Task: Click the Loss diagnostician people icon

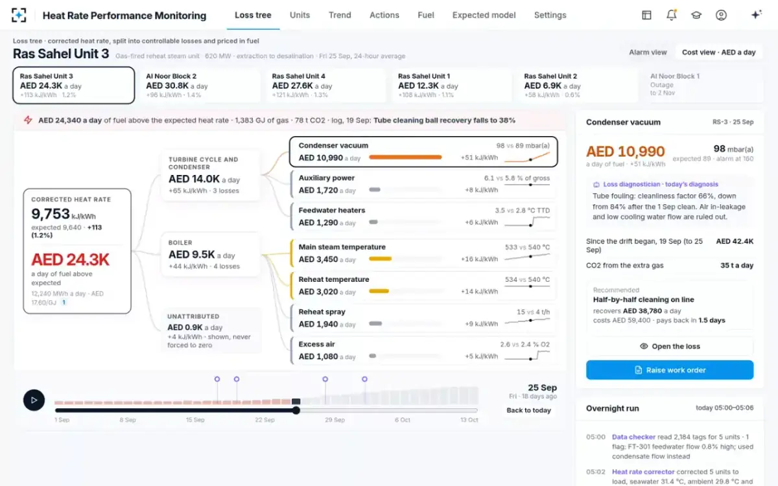Action: coord(597,184)
